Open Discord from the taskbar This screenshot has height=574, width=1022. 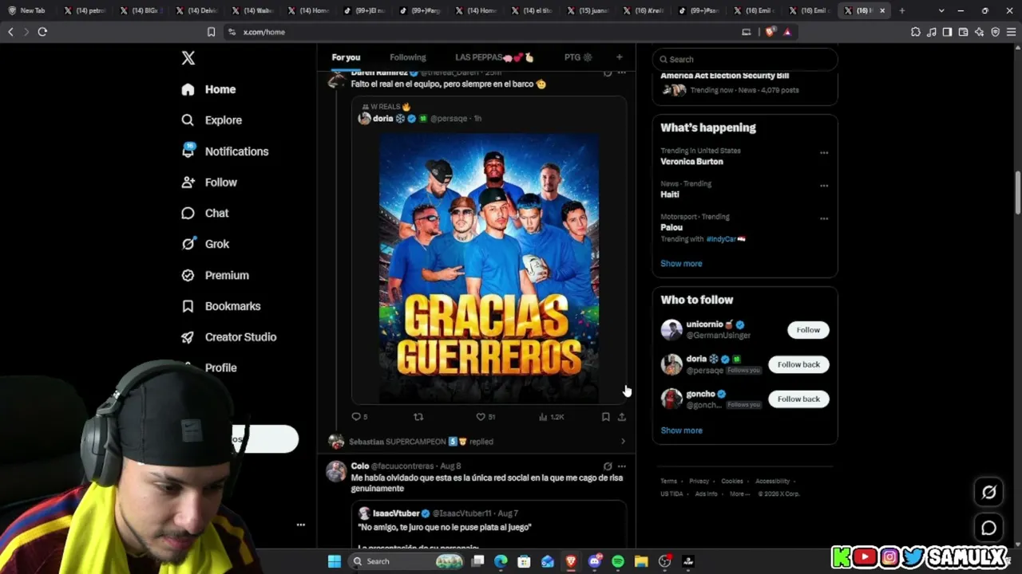(x=594, y=561)
